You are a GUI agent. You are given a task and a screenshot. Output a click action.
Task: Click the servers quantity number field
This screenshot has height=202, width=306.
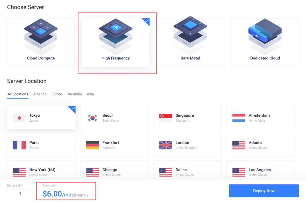[x=20, y=194]
